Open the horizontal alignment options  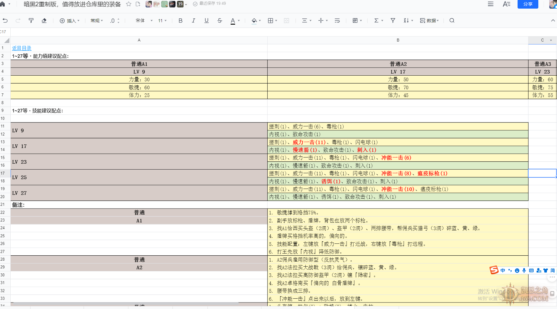click(x=307, y=20)
